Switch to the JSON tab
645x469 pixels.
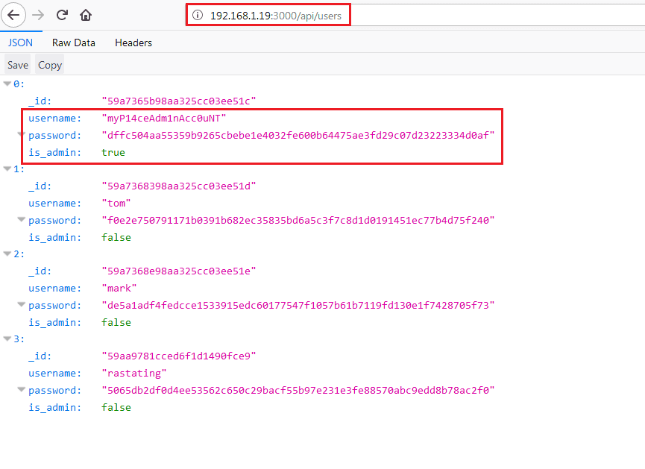point(20,43)
